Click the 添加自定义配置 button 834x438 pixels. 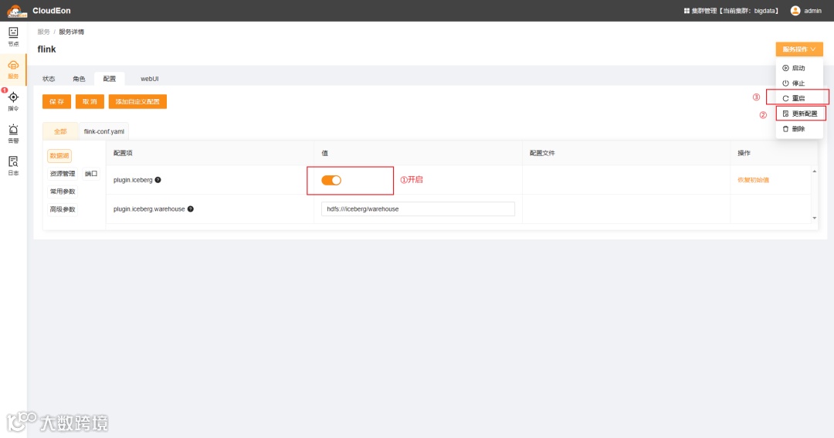point(137,102)
